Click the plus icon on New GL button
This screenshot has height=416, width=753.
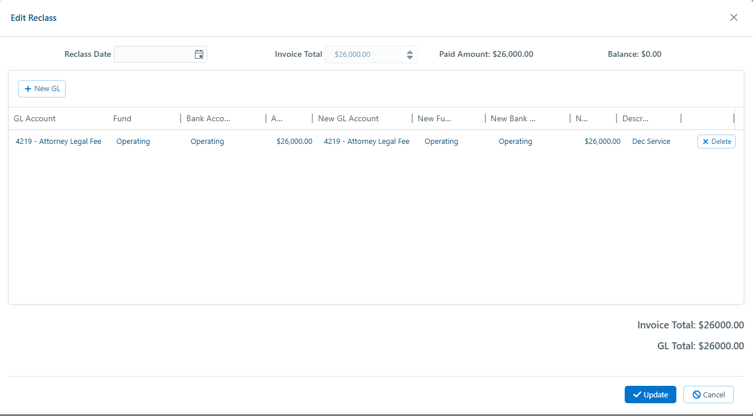click(28, 88)
